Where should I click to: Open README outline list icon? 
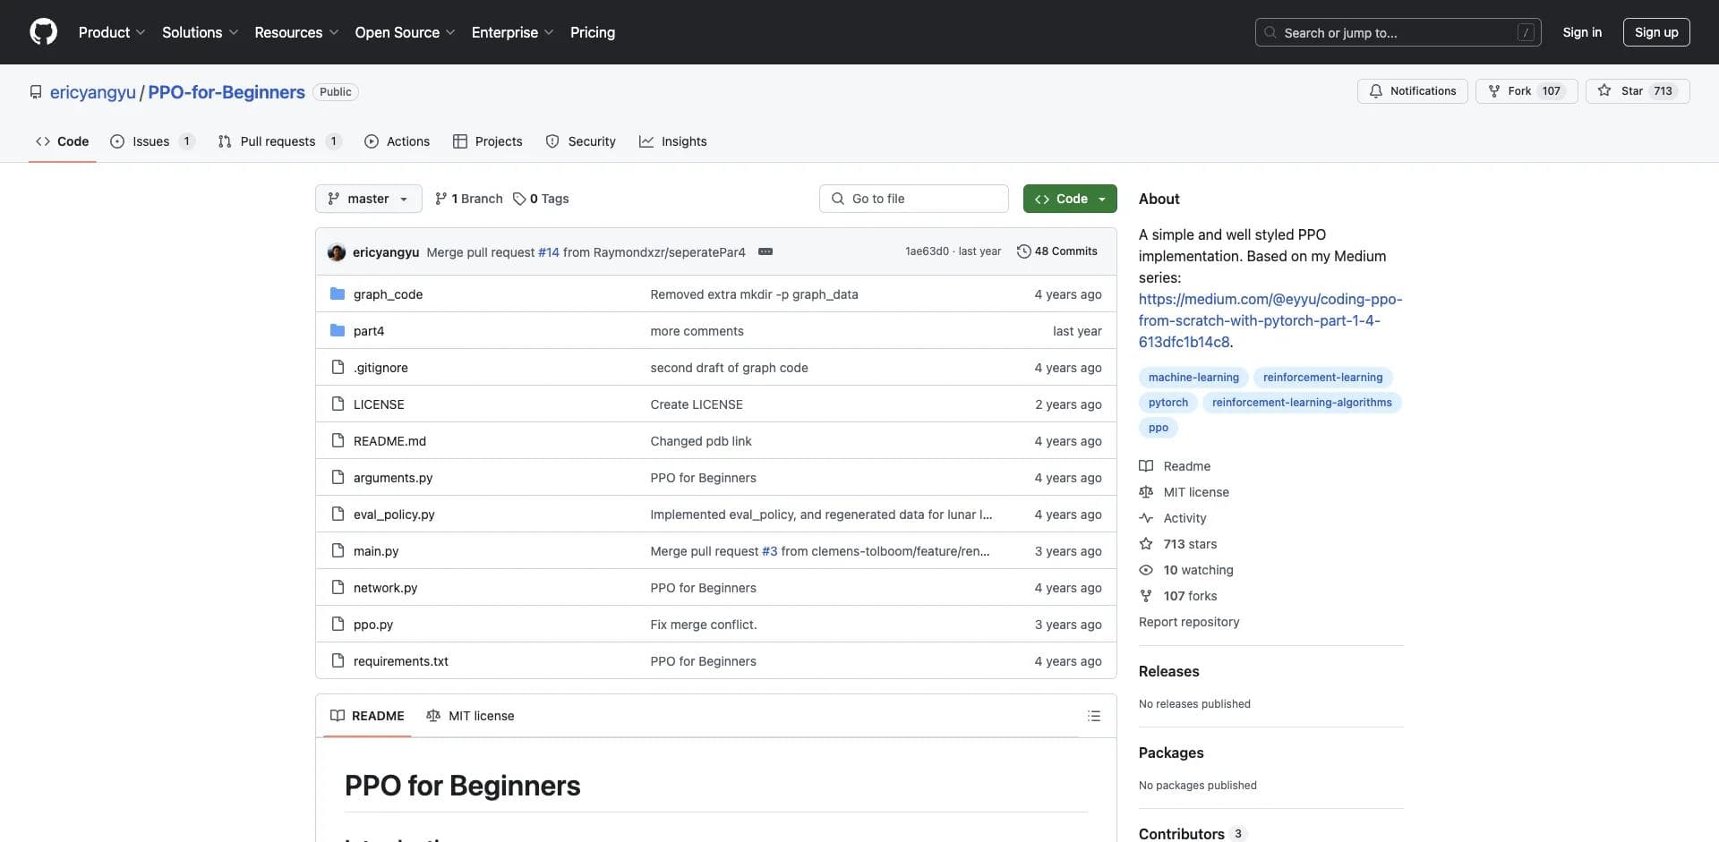click(x=1094, y=716)
